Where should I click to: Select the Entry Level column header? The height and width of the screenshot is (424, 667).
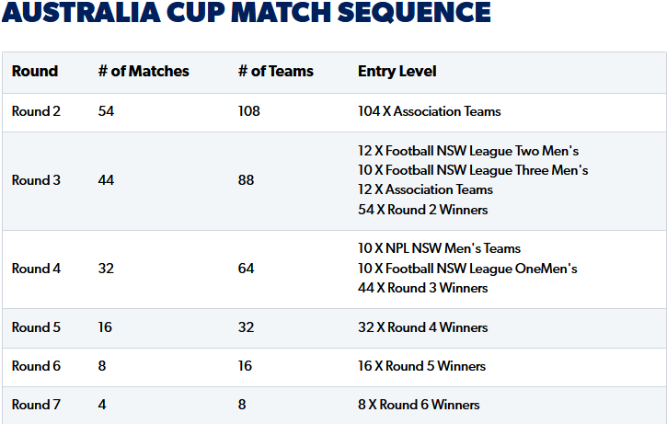pos(397,71)
